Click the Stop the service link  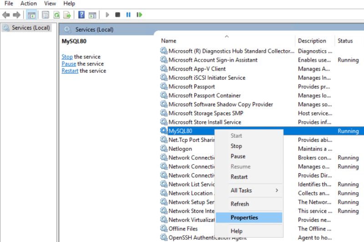(x=67, y=57)
